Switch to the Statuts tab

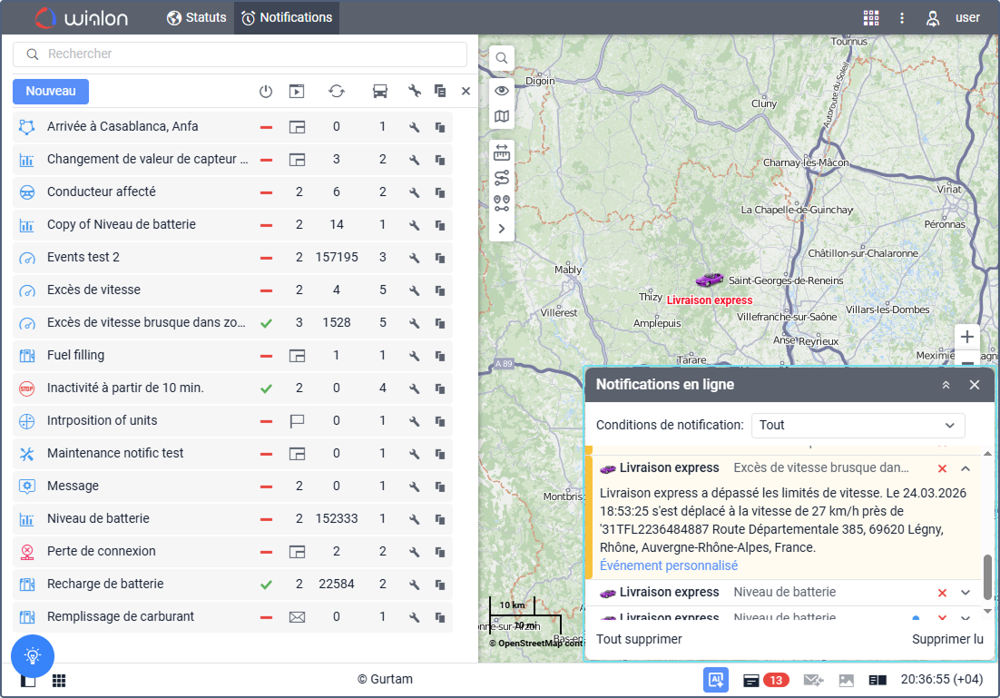(x=197, y=17)
